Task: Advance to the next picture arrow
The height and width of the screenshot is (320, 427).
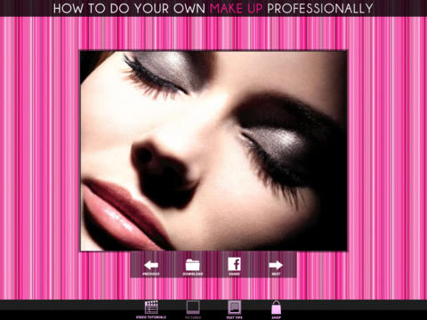Action: point(276,267)
